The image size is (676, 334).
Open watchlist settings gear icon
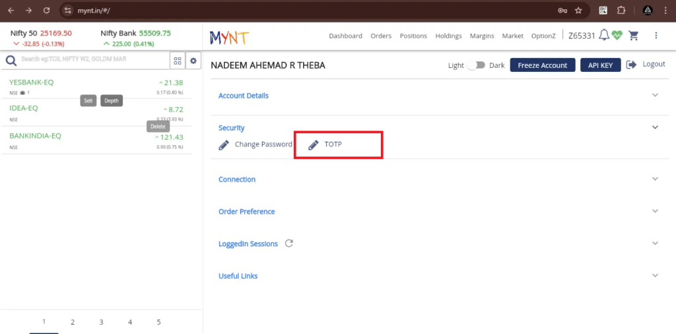[x=193, y=61]
